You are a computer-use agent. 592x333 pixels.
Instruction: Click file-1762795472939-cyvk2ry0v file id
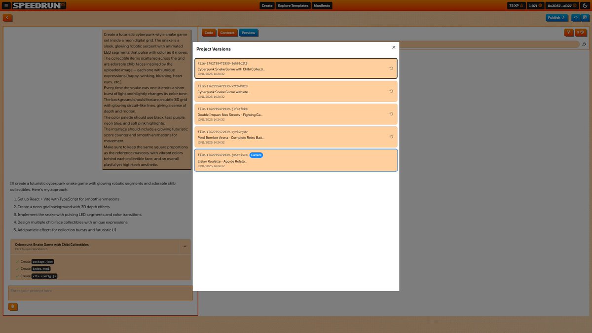click(222, 132)
